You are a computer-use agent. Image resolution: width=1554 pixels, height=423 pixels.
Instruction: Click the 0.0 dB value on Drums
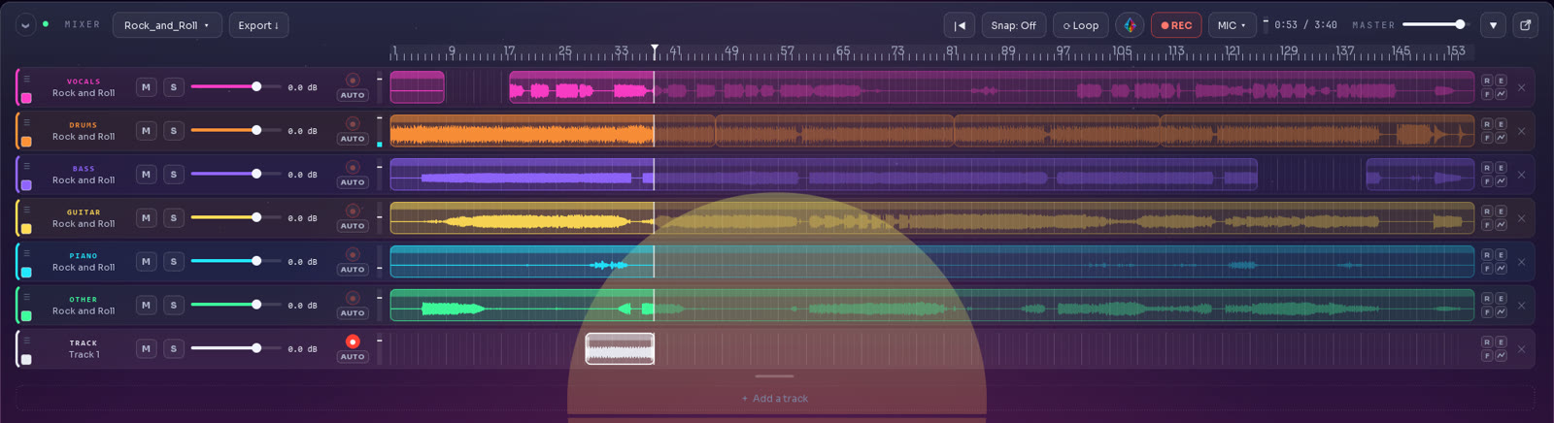click(302, 131)
